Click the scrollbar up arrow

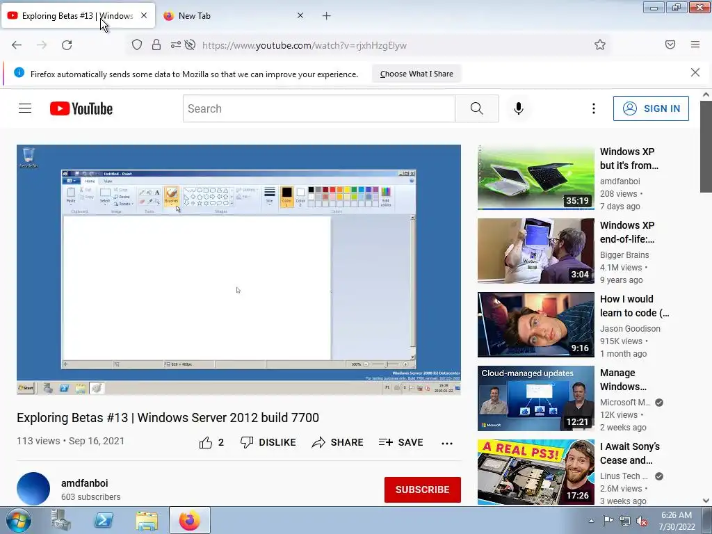point(706,95)
